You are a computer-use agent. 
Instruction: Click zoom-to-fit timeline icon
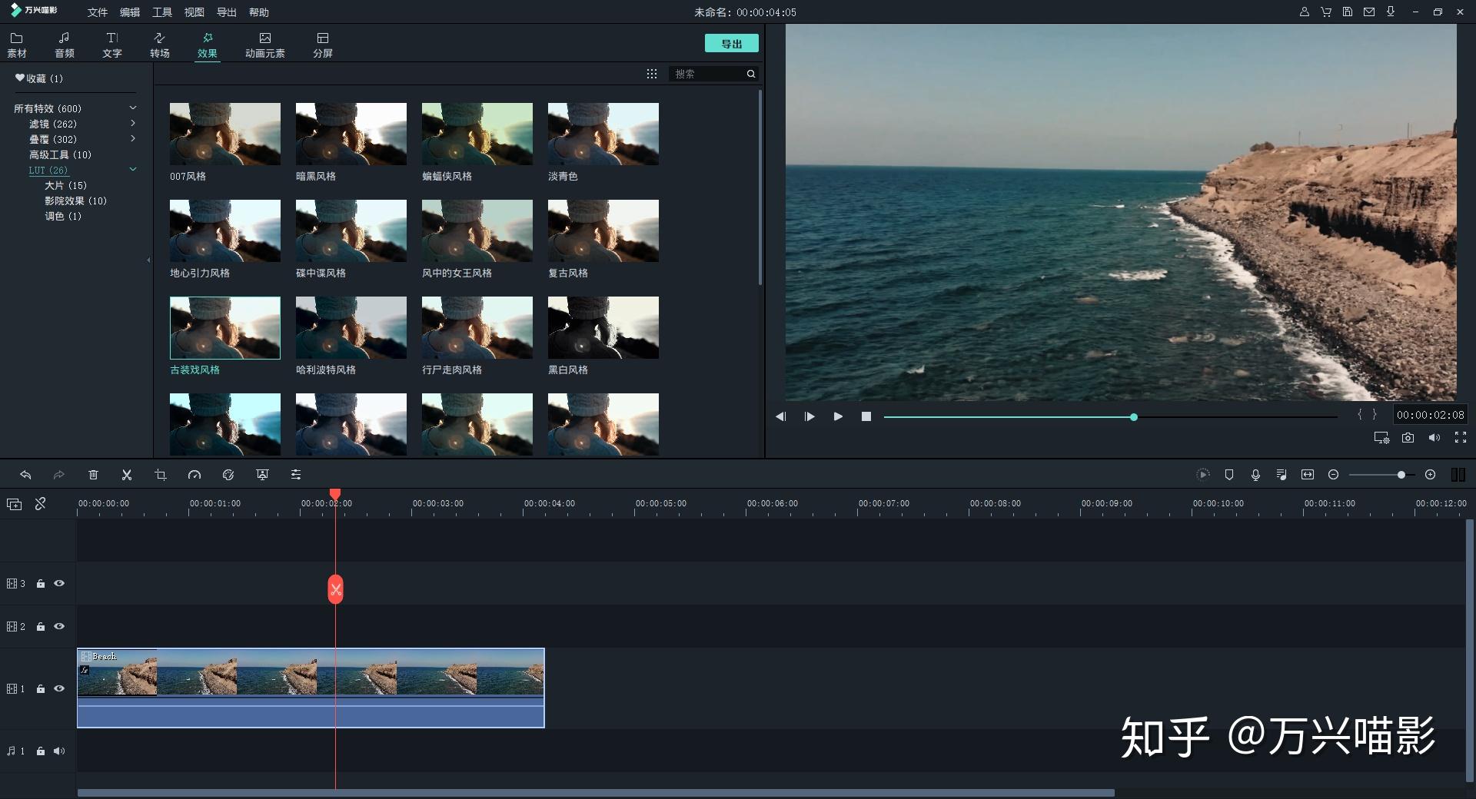[1308, 475]
